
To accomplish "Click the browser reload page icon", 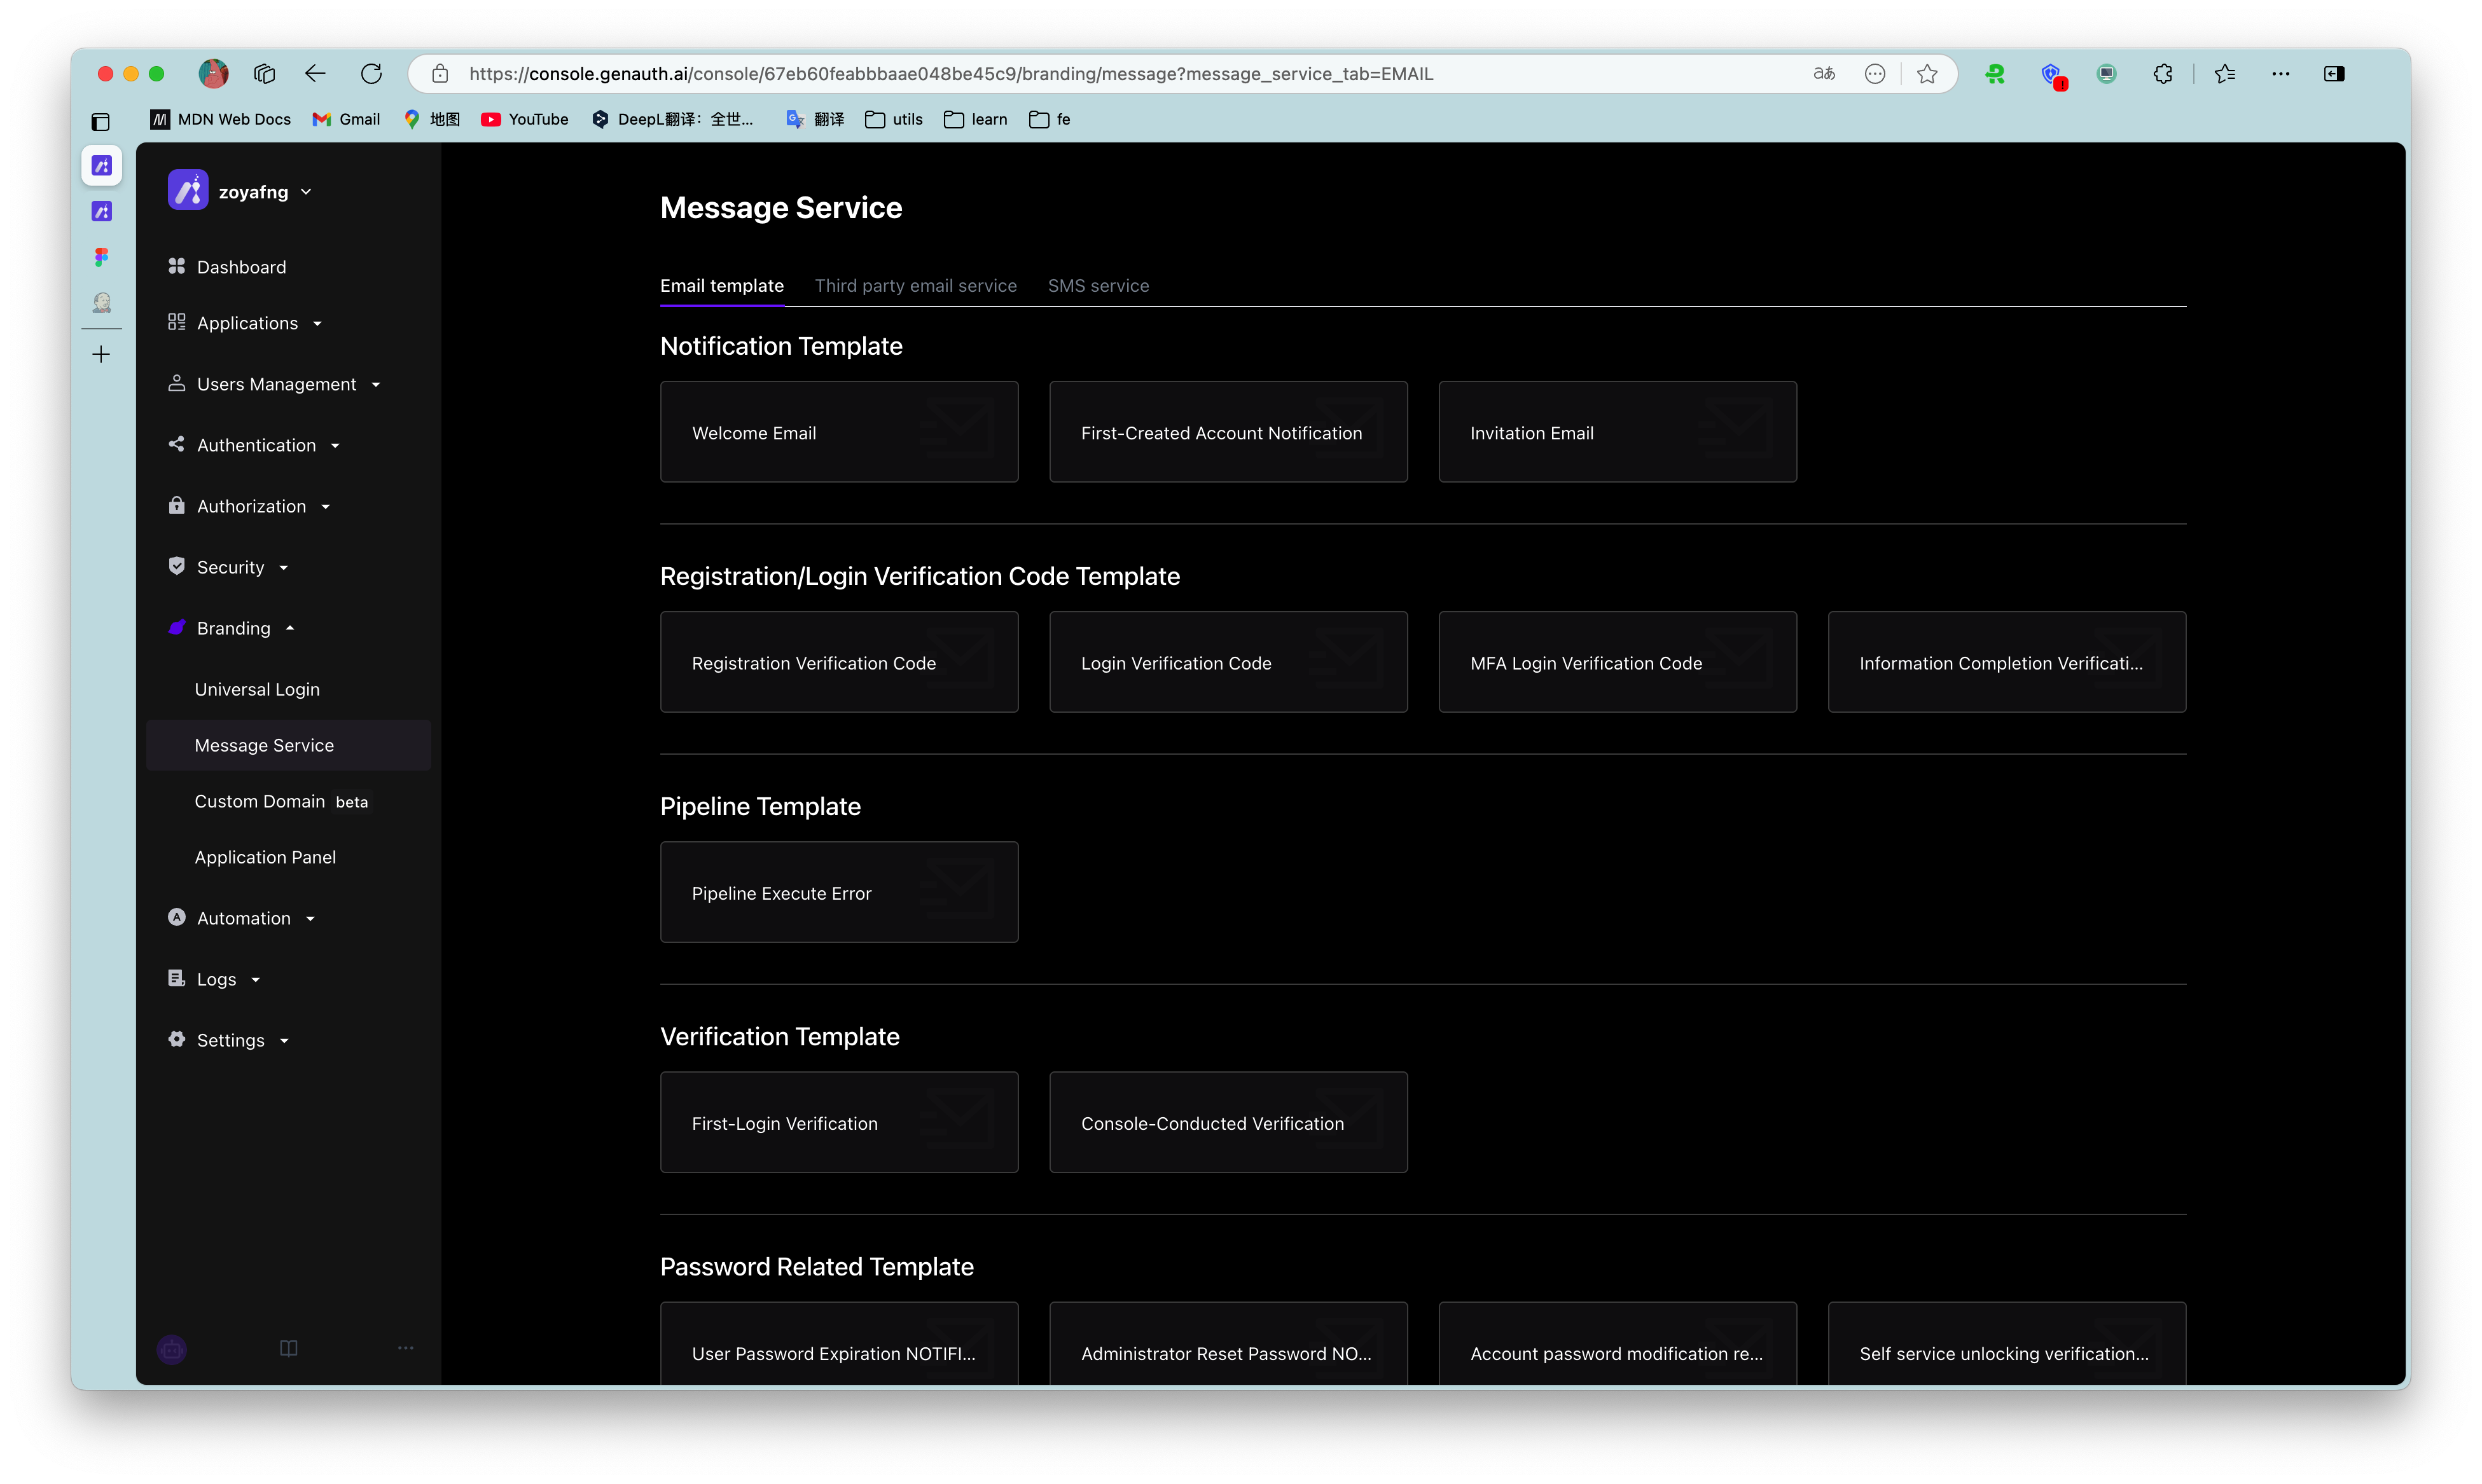I will click(371, 74).
